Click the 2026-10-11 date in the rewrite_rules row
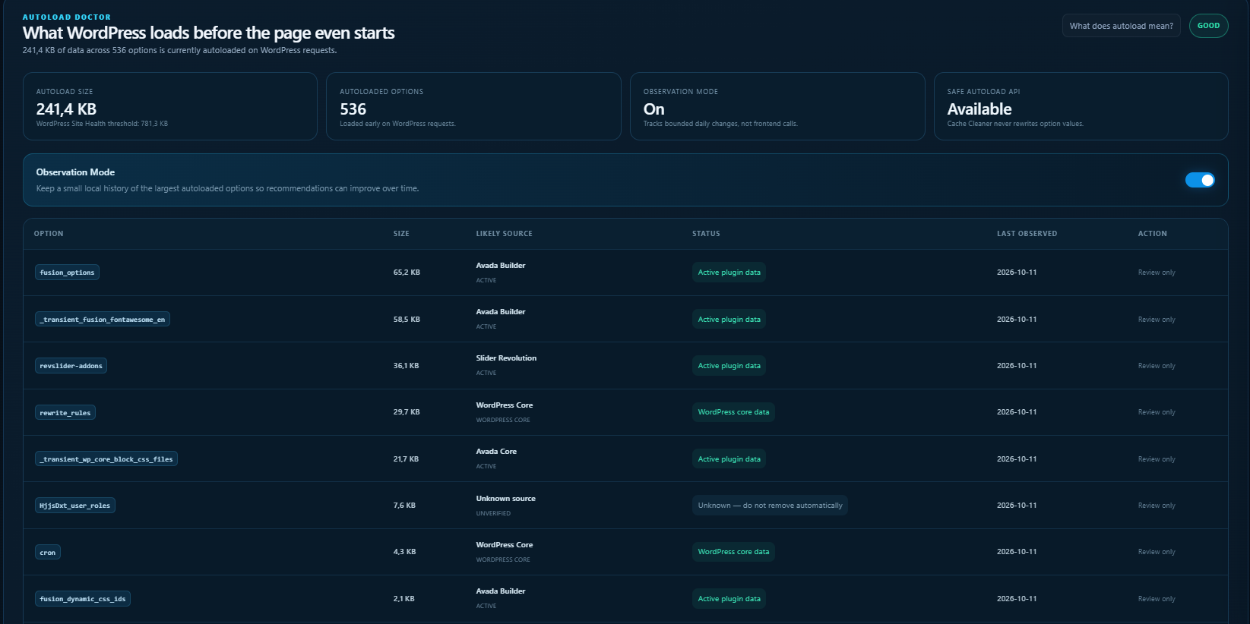The height and width of the screenshot is (624, 1250). [x=1017, y=412]
